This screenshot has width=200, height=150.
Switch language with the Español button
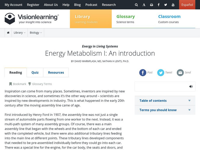(x=187, y=5)
